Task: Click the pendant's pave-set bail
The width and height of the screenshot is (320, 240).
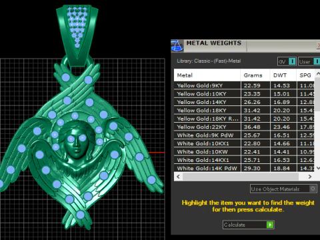Action: (x=77, y=35)
